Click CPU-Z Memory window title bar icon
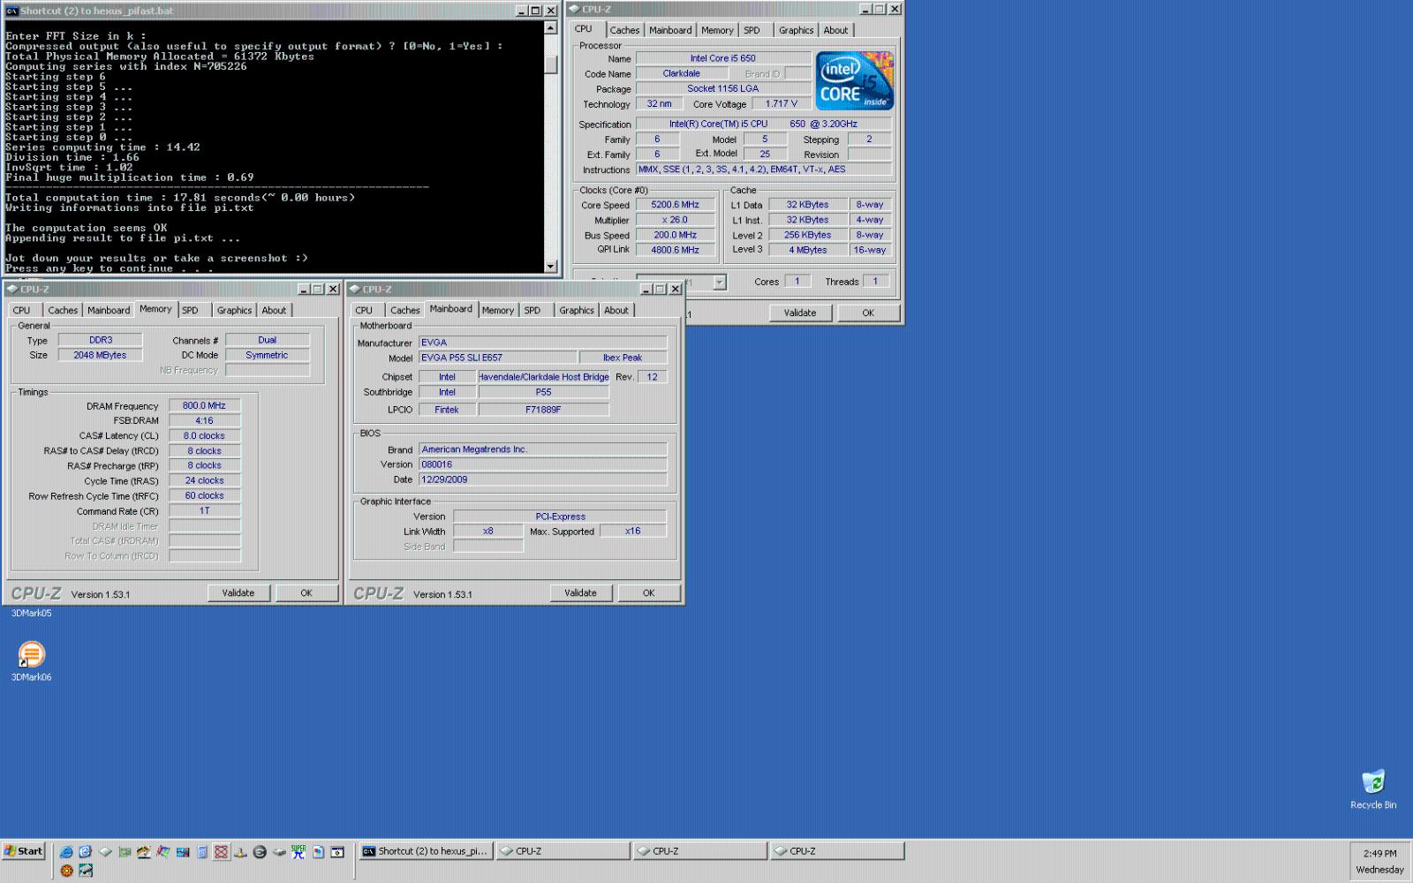The height and width of the screenshot is (883, 1413). tap(12, 289)
